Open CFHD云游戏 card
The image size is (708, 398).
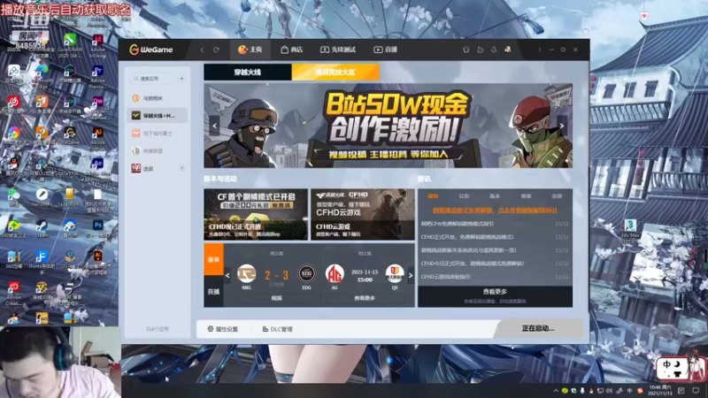click(x=363, y=214)
